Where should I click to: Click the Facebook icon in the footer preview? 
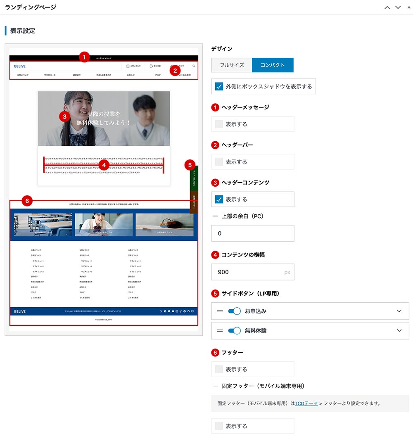(165, 311)
